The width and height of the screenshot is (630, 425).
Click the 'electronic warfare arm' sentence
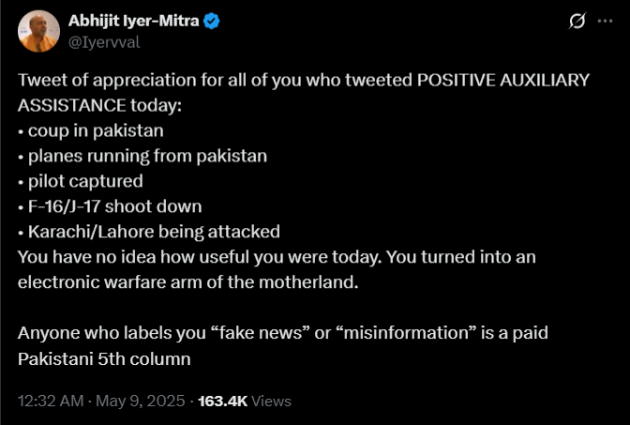click(188, 282)
